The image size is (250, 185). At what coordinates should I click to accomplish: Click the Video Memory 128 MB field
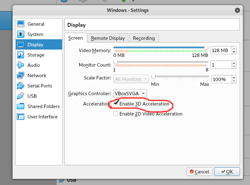[221, 51]
